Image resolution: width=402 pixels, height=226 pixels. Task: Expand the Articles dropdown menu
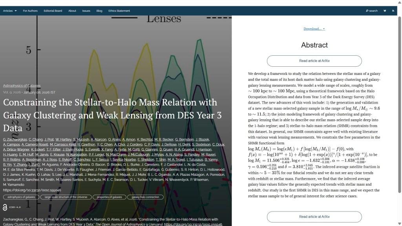pyautogui.click(x=10, y=11)
